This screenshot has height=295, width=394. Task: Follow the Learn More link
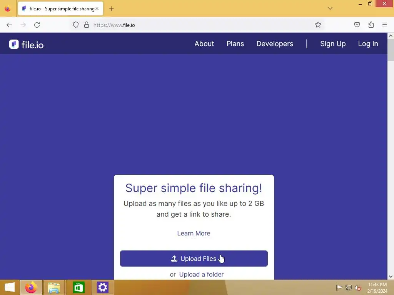(194, 233)
